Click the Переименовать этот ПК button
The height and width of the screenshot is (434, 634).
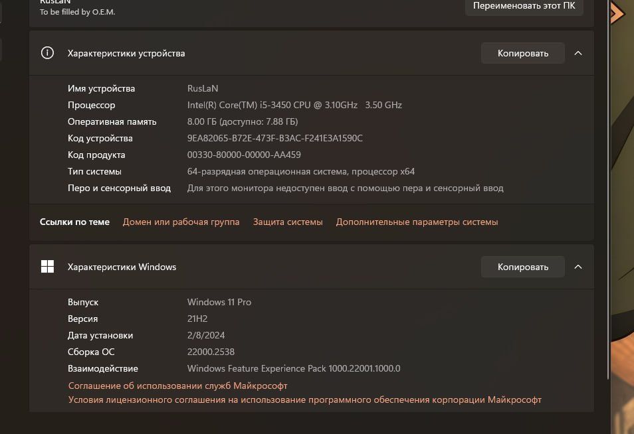[524, 6]
